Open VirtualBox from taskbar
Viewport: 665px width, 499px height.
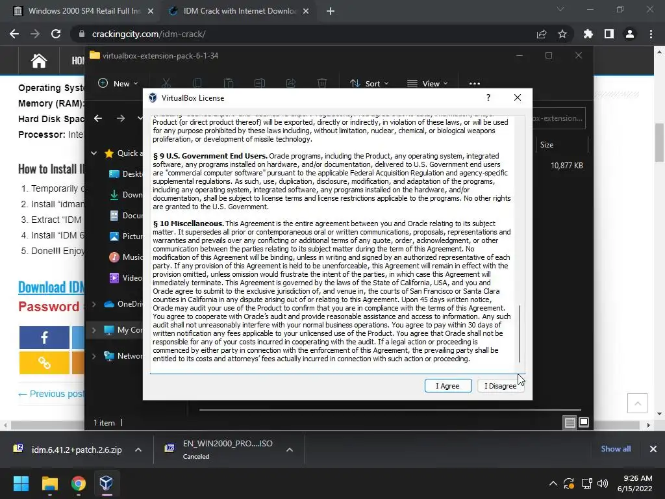pos(106,483)
